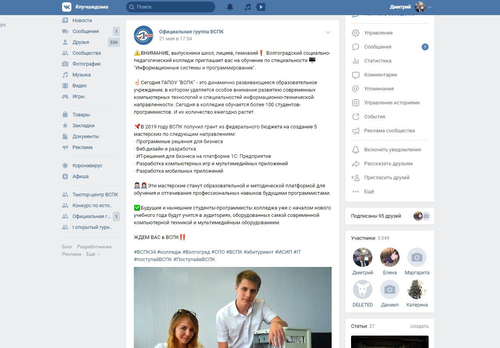Viewport: 500px width, 348px height.
Task: Open the post photo of two students
Action: coord(233,307)
